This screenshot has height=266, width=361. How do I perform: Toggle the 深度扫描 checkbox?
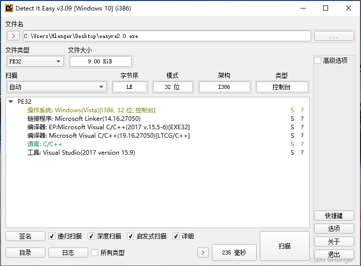(x=91, y=236)
